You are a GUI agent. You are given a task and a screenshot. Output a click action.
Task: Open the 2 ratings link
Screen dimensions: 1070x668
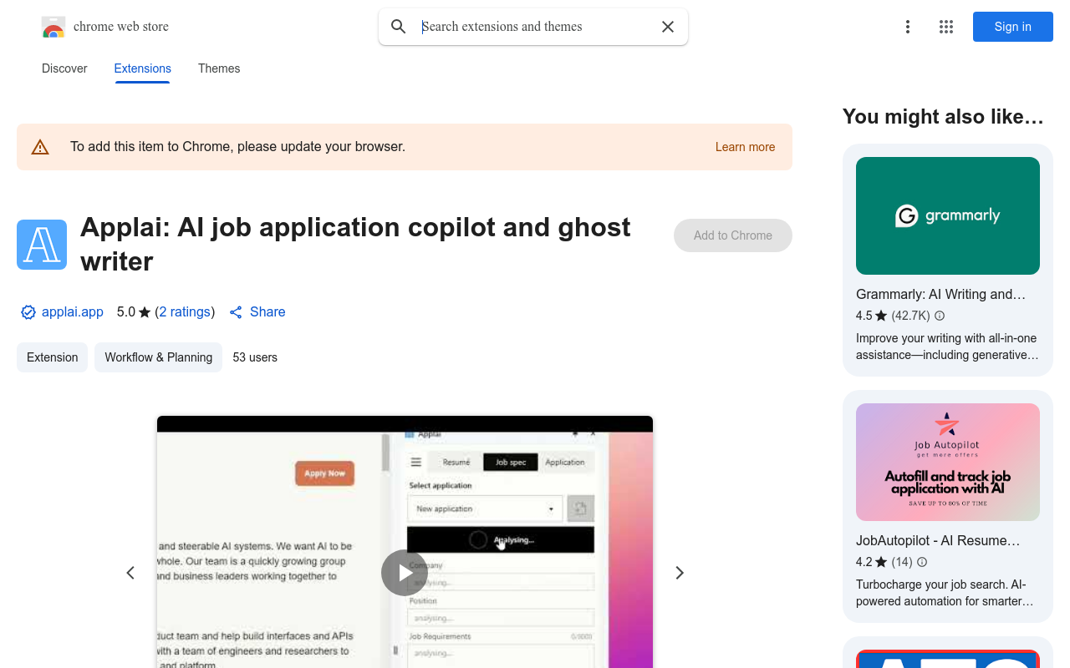(x=185, y=312)
